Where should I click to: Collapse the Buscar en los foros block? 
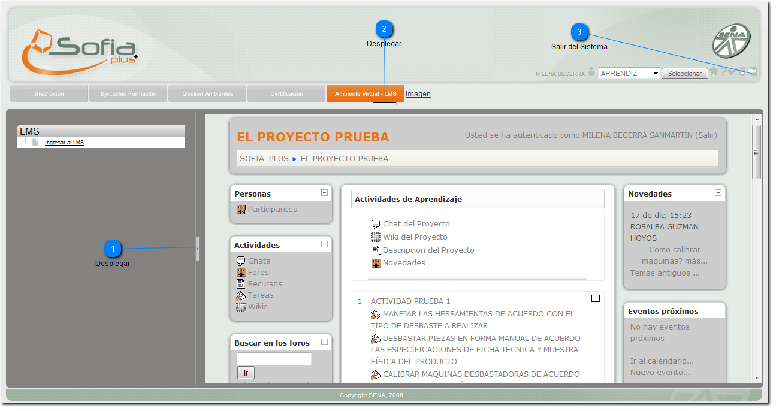324,342
